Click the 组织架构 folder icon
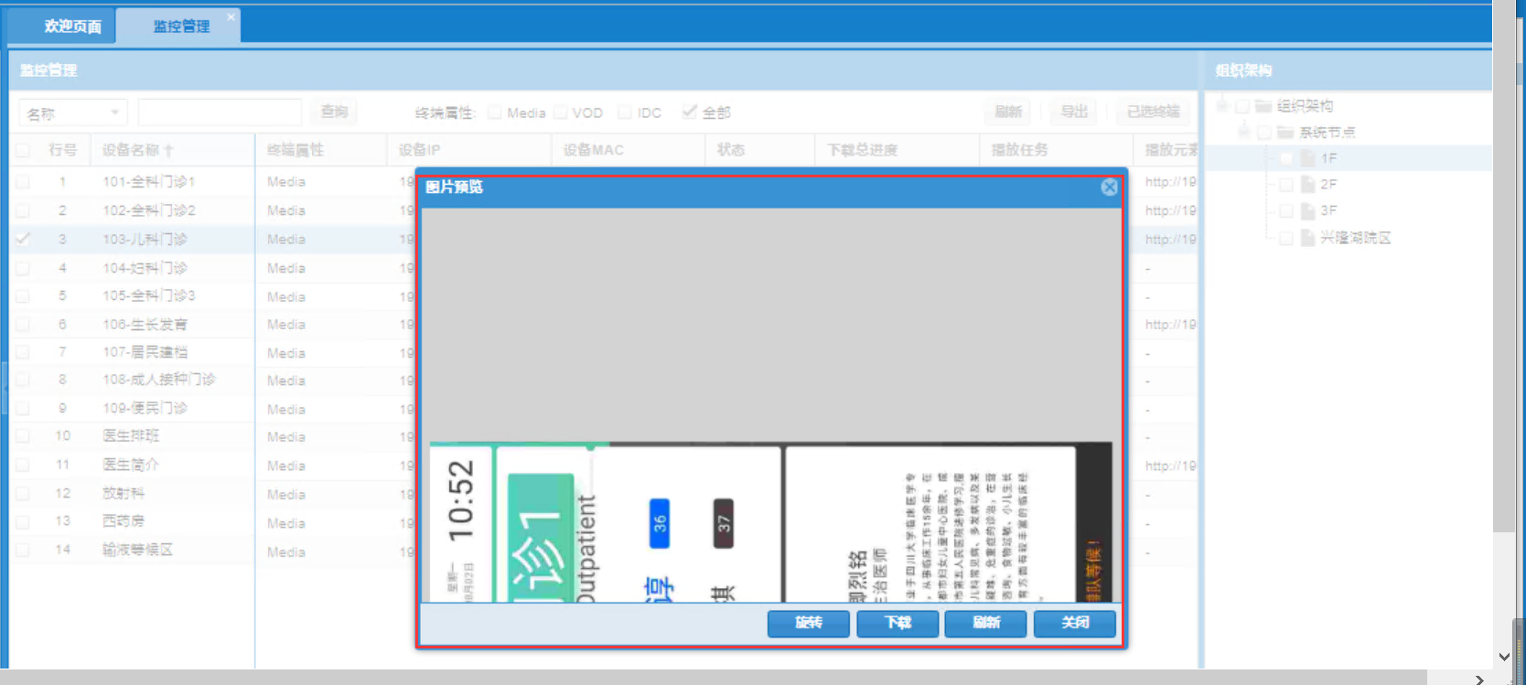This screenshot has width=1526, height=685. click(1263, 106)
